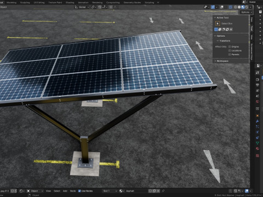Toggle the Use Nodes checkbox
Image resolution: width=263 pixels, height=197 pixels.
(79, 191)
